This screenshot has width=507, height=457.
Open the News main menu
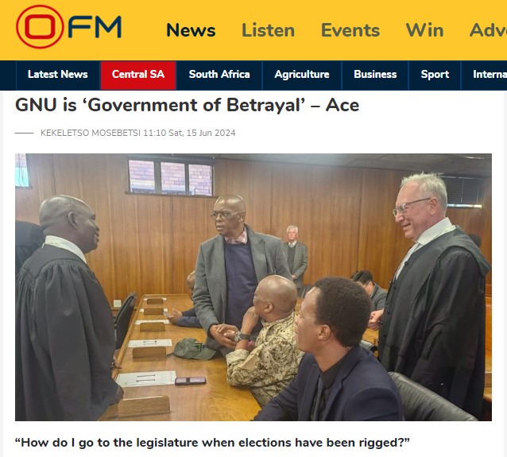tap(191, 30)
